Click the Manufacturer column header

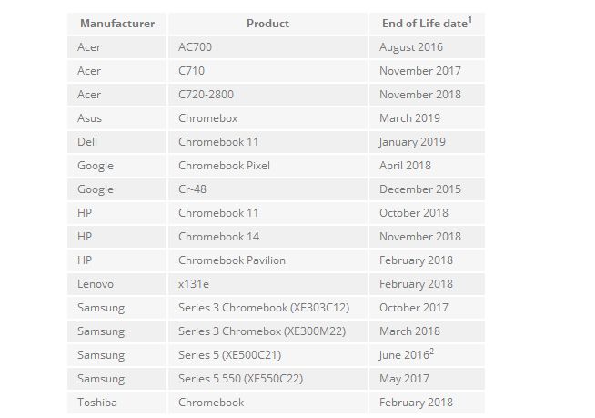click(116, 24)
